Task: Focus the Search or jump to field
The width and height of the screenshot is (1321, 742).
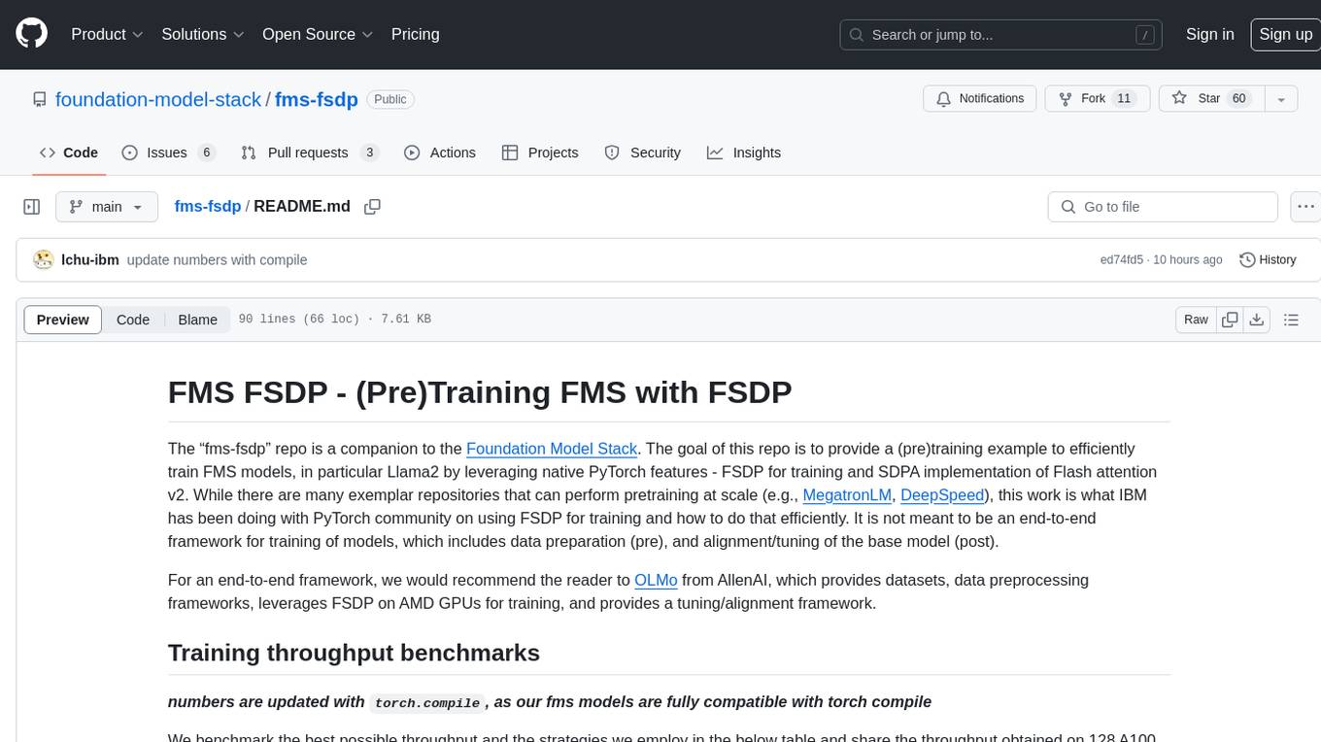Action: 1000,35
